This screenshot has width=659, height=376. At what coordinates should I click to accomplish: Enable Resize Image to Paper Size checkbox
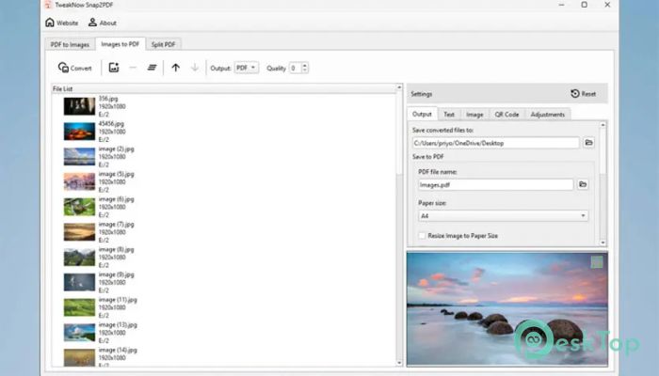click(422, 236)
